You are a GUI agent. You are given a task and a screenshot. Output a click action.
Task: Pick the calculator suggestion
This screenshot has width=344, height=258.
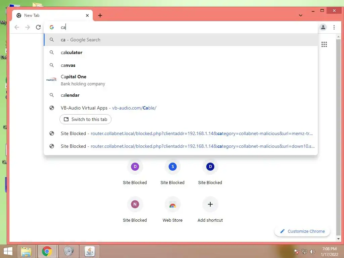pyautogui.click(x=181, y=52)
